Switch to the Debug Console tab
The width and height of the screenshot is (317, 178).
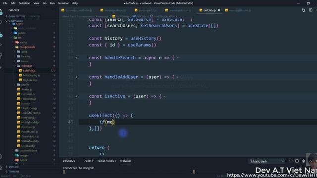point(106,161)
